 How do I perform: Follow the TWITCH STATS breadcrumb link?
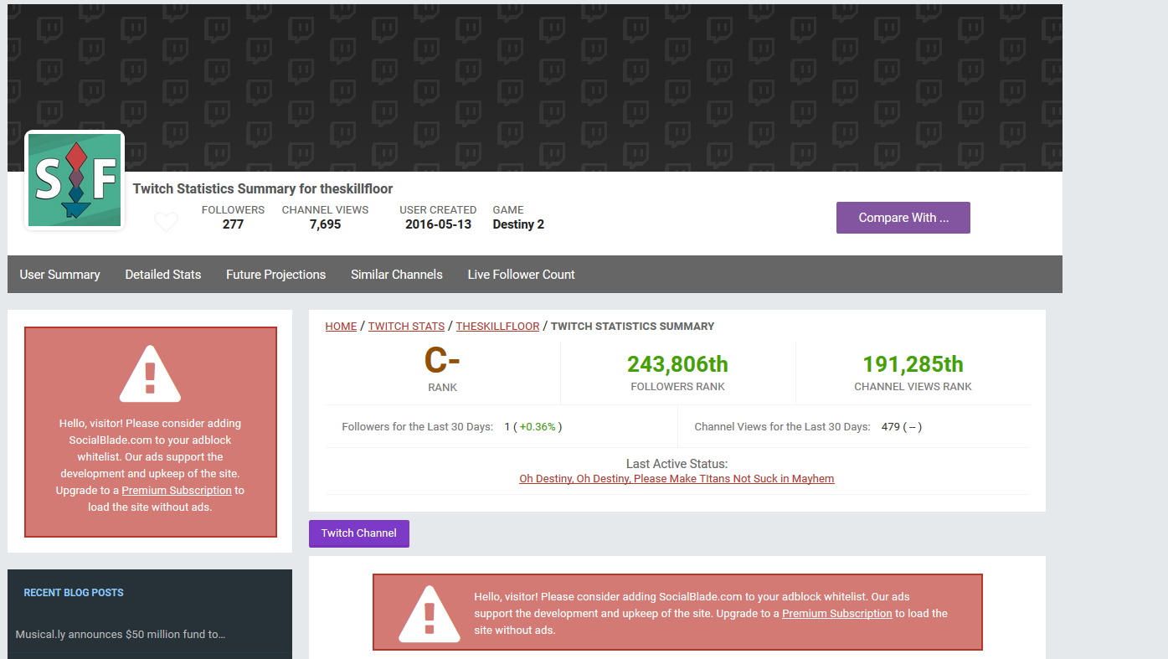pos(406,327)
